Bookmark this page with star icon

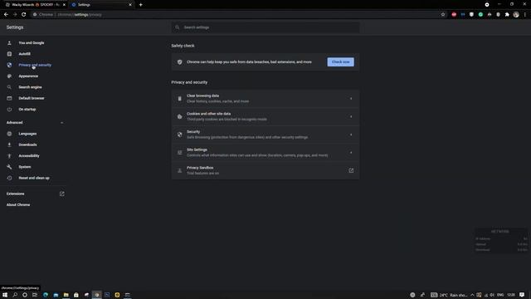[443, 15]
